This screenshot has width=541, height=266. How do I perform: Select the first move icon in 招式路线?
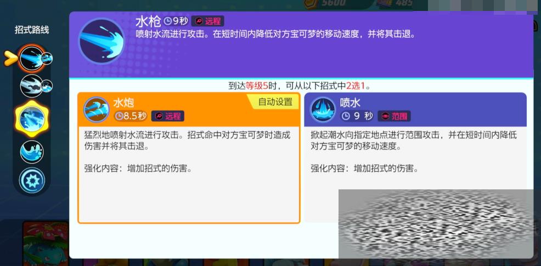coord(32,59)
